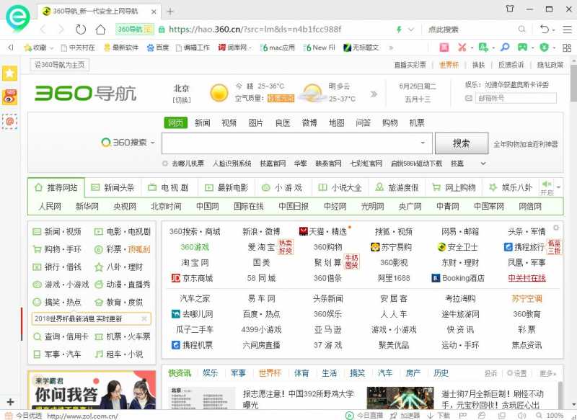577x420 pixels.
Task: Open the 世界杯 news tab
Action: (x=270, y=373)
